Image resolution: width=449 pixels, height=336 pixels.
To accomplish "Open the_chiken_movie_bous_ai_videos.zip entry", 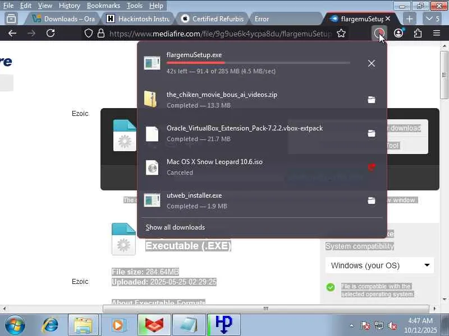I will click(250, 100).
